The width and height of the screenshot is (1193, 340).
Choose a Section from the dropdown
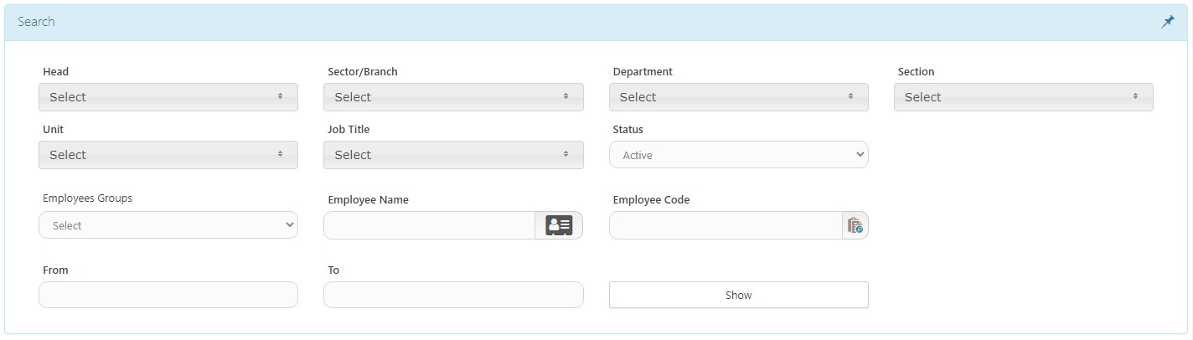(x=1024, y=97)
